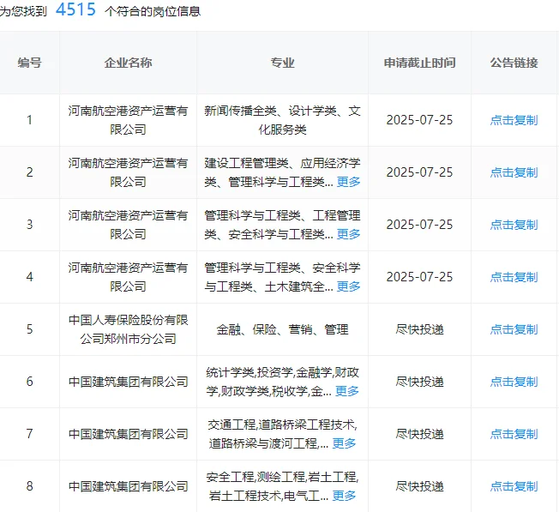This screenshot has height=512, width=559.
Task: Click 点击复制 link in row 8
Action: [x=514, y=486]
